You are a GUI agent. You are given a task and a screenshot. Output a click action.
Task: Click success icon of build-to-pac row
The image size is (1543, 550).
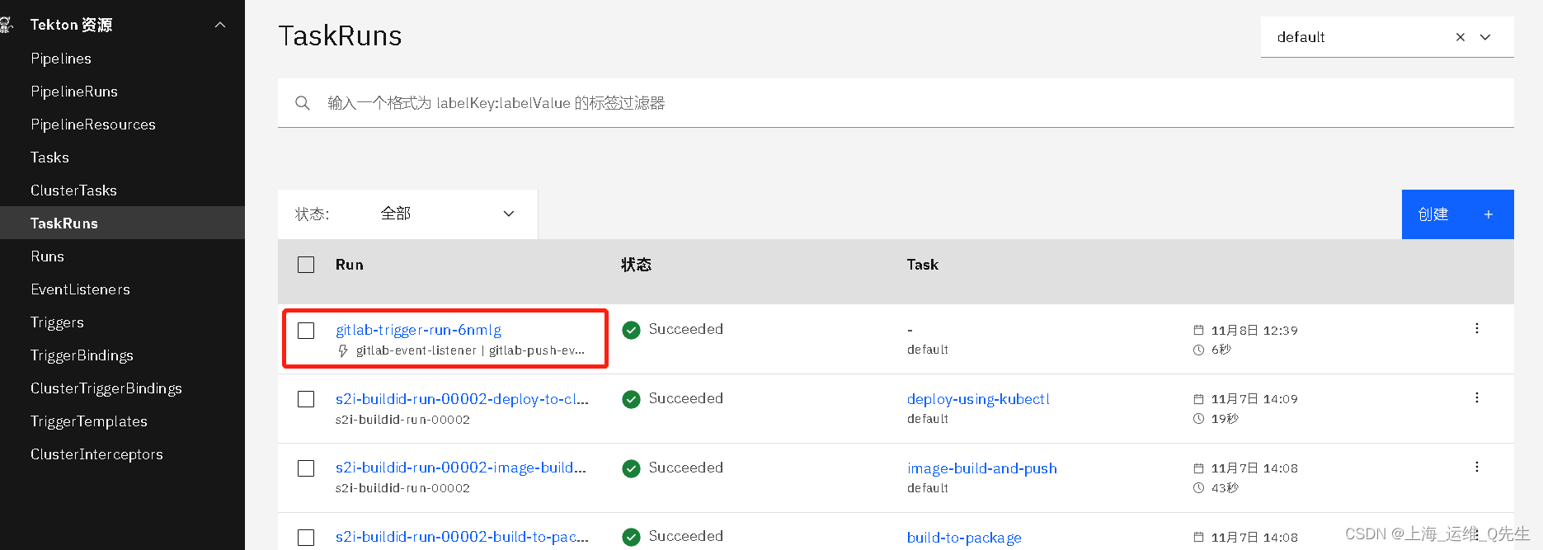coord(632,537)
